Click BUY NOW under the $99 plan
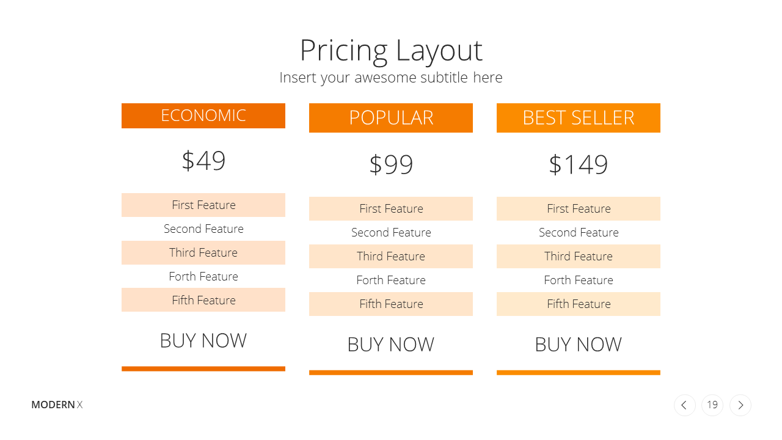This screenshot has width=782, height=440. point(391,344)
